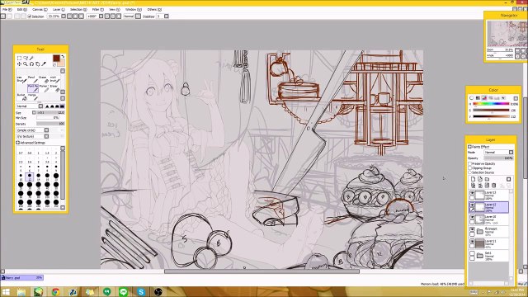
Task: Open the zoom percentage dropdown in toolbar
Action: (x=64, y=16)
